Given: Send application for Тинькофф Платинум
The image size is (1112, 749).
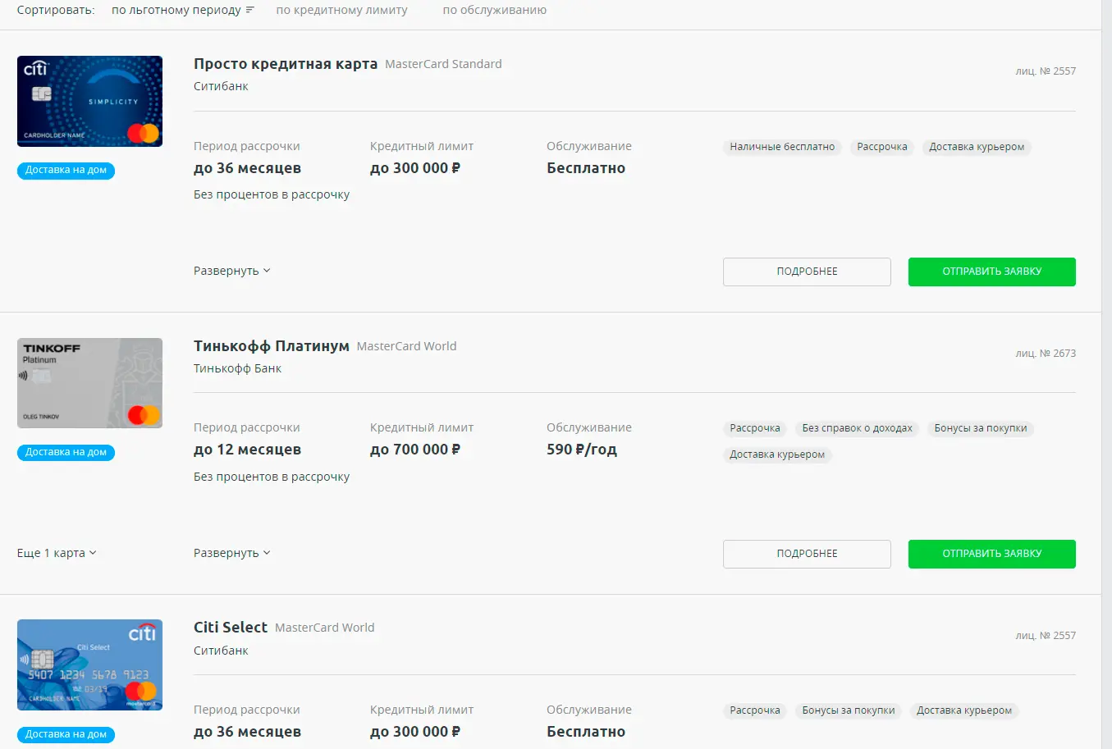Looking at the screenshot, I should (x=991, y=554).
